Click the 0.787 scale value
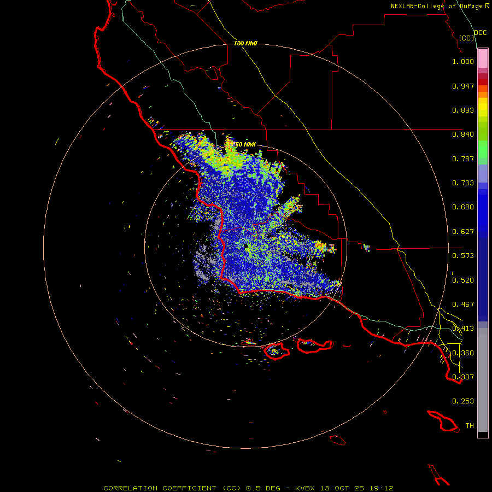The height and width of the screenshot is (492, 492). pyautogui.click(x=463, y=159)
